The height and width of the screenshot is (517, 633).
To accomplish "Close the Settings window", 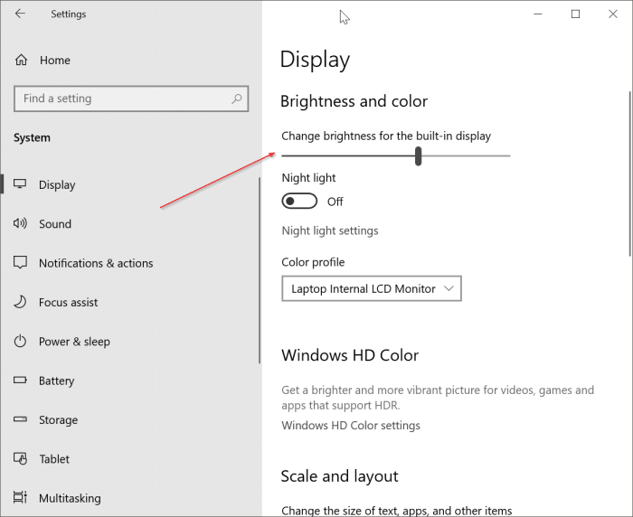I will [613, 14].
